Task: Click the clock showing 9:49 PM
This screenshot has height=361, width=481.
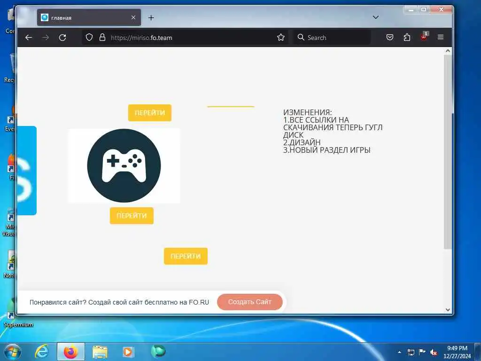Action: 457,352
